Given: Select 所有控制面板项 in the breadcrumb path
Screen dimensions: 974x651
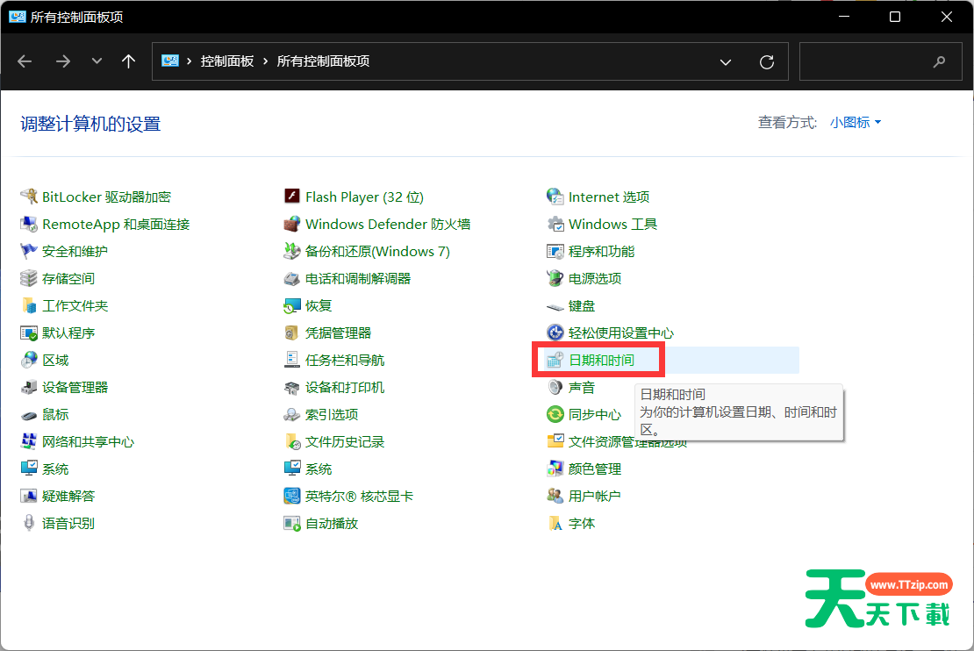Looking at the screenshot, I should [323, 61].
